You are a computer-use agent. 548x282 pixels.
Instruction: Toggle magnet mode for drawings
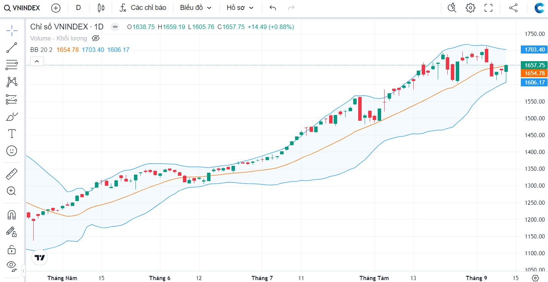pos(12,215)
